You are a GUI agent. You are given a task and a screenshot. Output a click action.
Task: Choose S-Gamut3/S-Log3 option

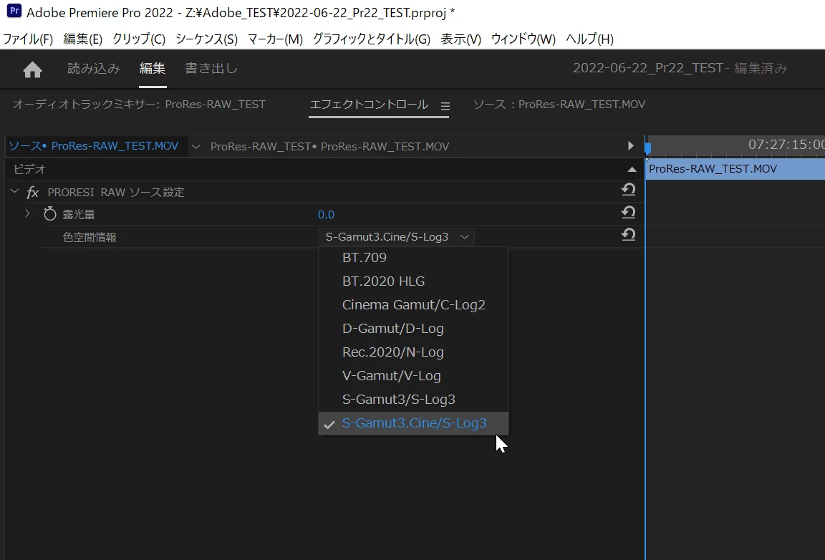[x=413, y=400]
